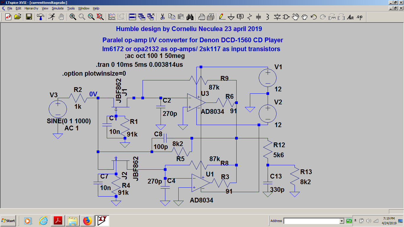This screenshot has width=404, height=227.
Task: Open the View menu
Action: [x=45, y=8]
